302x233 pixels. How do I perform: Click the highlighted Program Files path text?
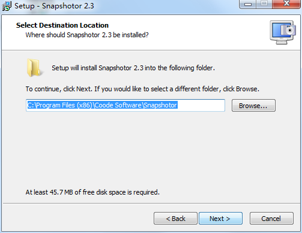(102, 105)
